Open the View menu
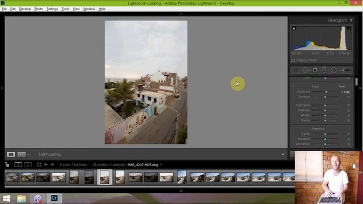 coord(76,9)
